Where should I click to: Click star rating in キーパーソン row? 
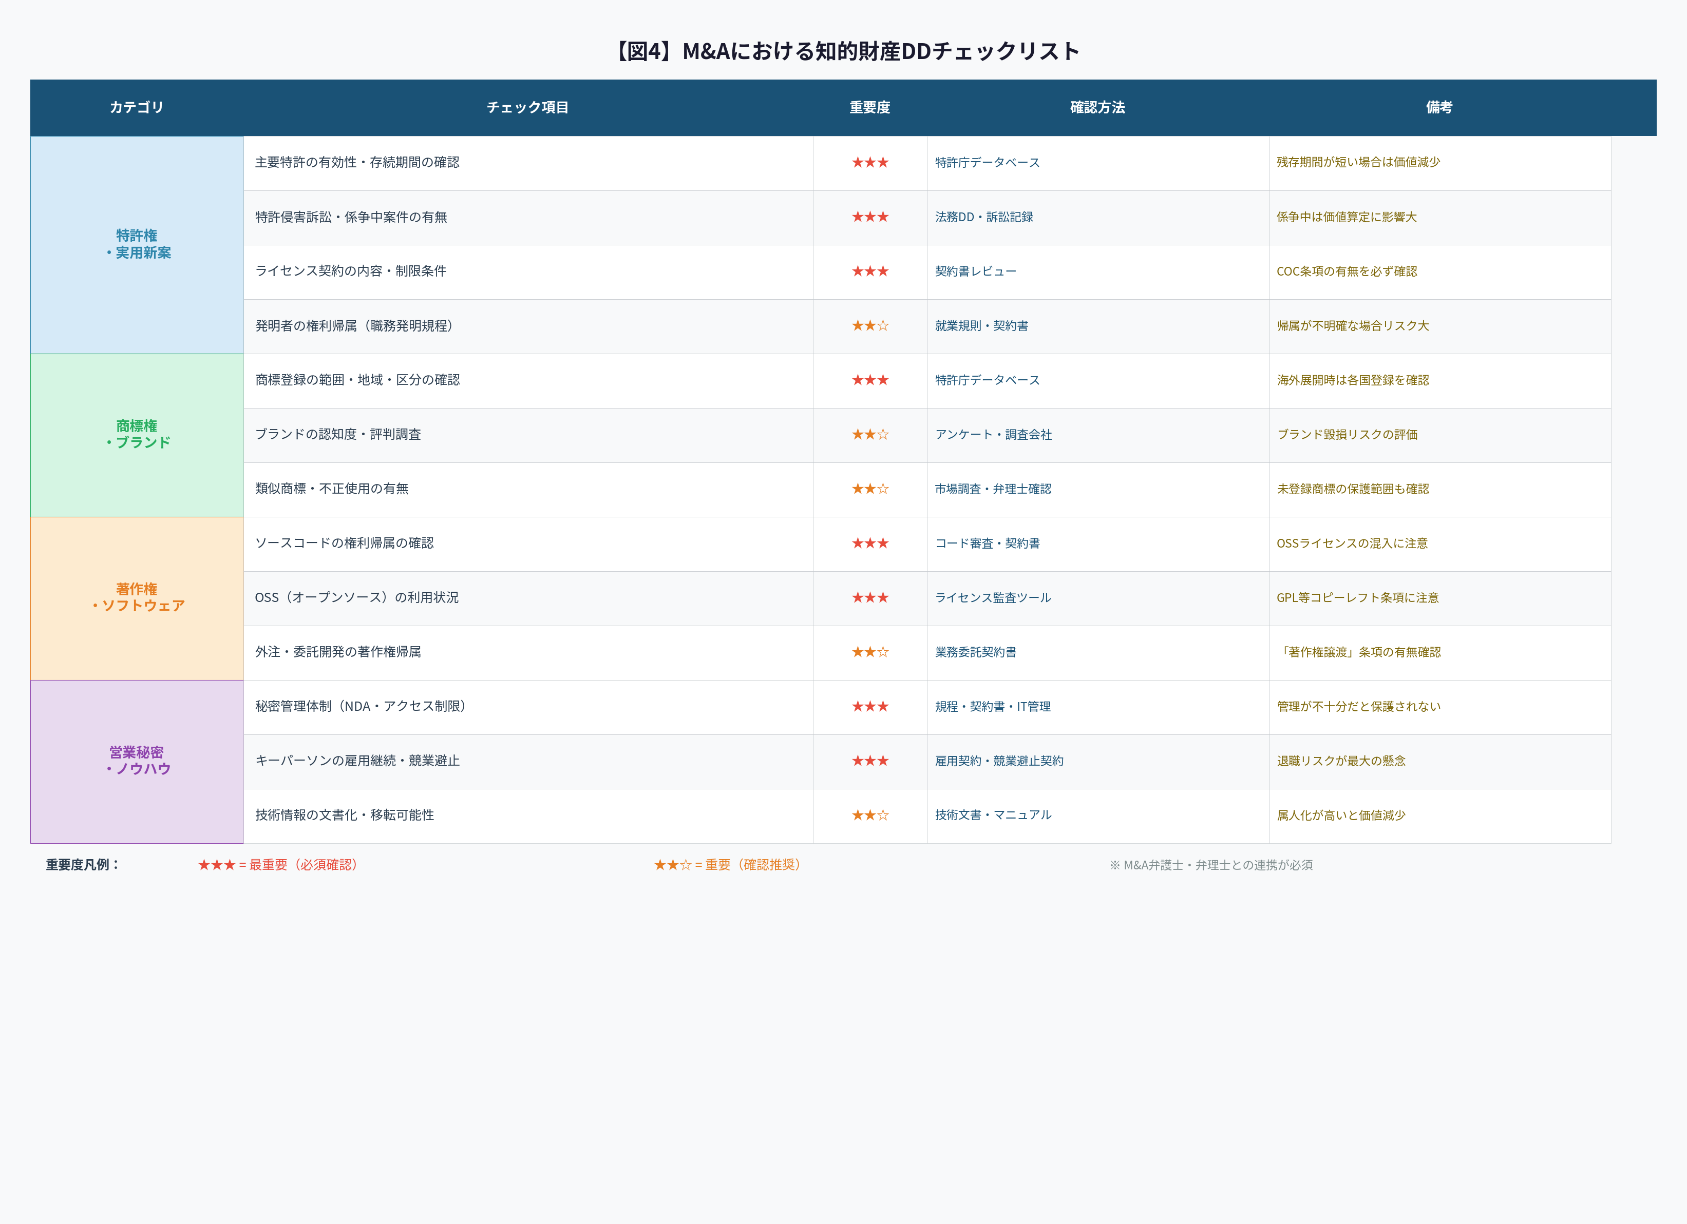click(x=870, y=760)
